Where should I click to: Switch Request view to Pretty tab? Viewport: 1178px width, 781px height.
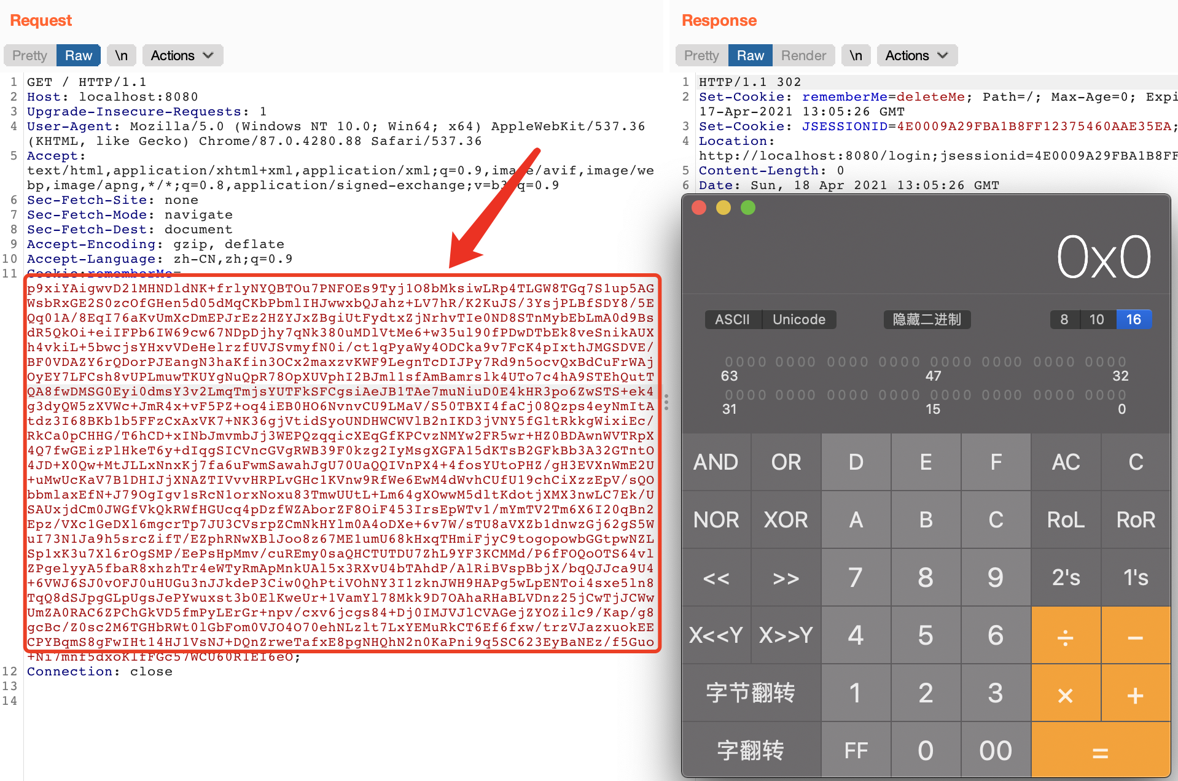[x=30, y=55]
